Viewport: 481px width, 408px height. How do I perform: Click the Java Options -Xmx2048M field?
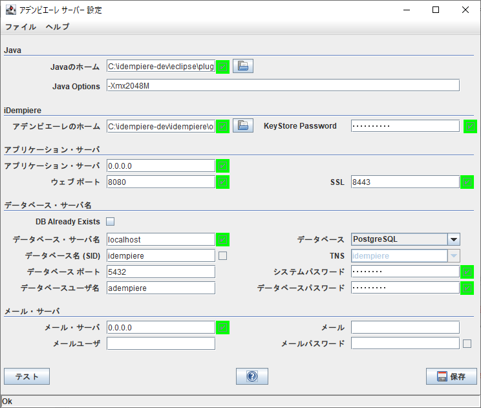283,85
